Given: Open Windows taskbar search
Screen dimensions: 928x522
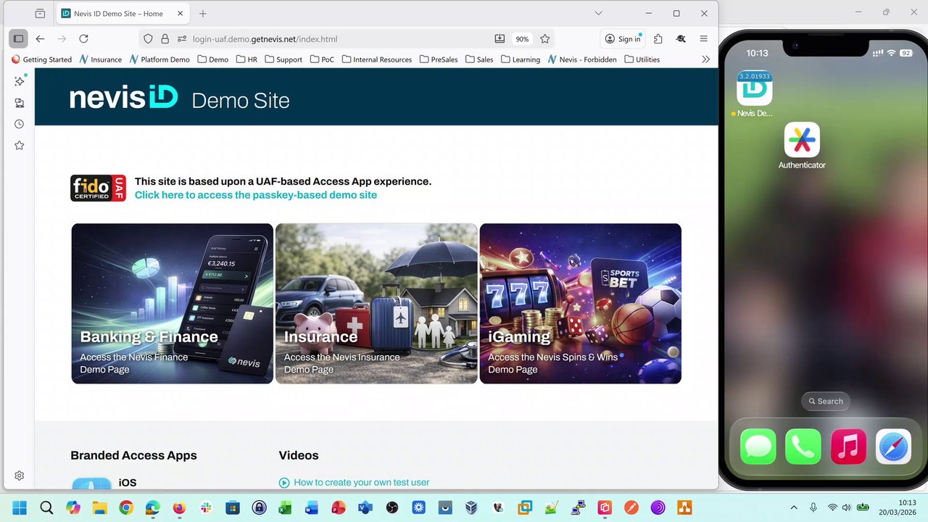Looking at the screenshot, I should click(46, 507).
